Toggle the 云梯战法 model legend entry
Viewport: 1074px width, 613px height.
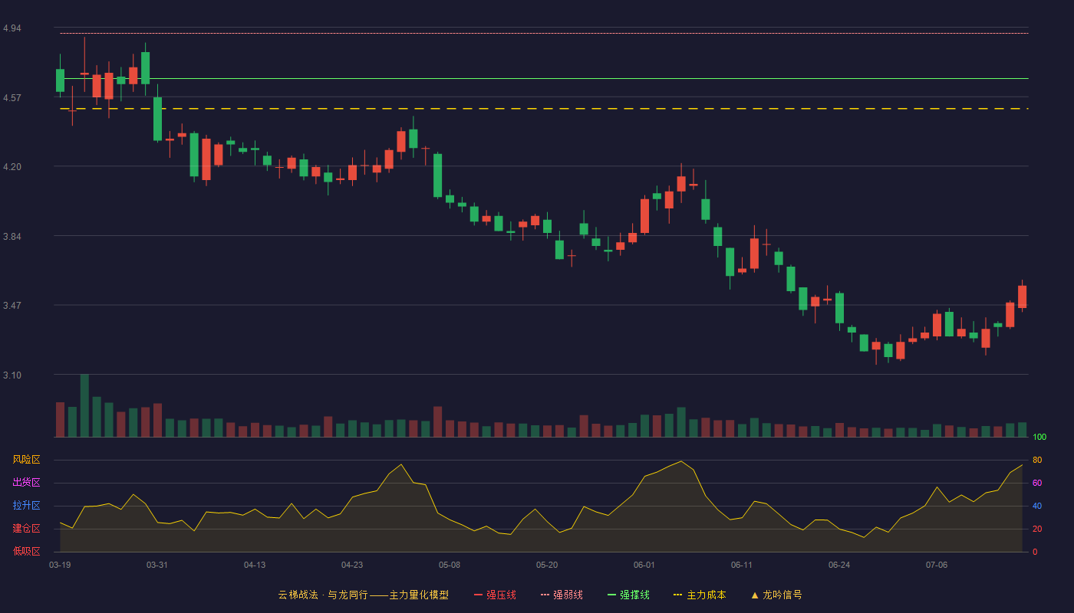click(364, 595)
